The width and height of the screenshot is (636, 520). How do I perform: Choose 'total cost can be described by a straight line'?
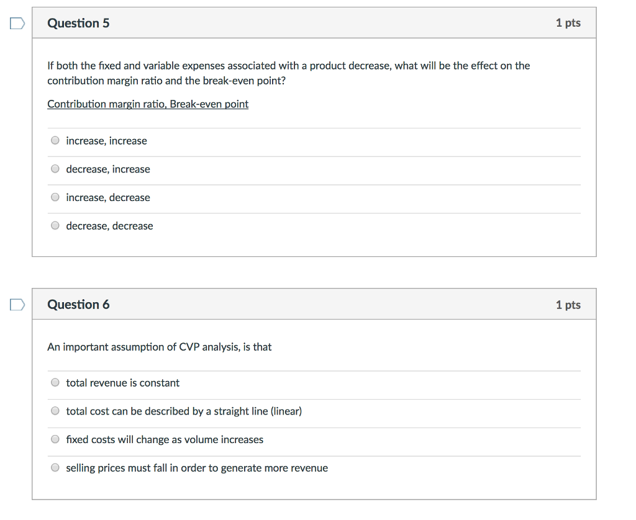(55, 410)
